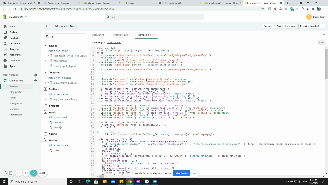
Task: Open the Orders section in sidebar
Action: pyautogui.click(x=13, y=32)
